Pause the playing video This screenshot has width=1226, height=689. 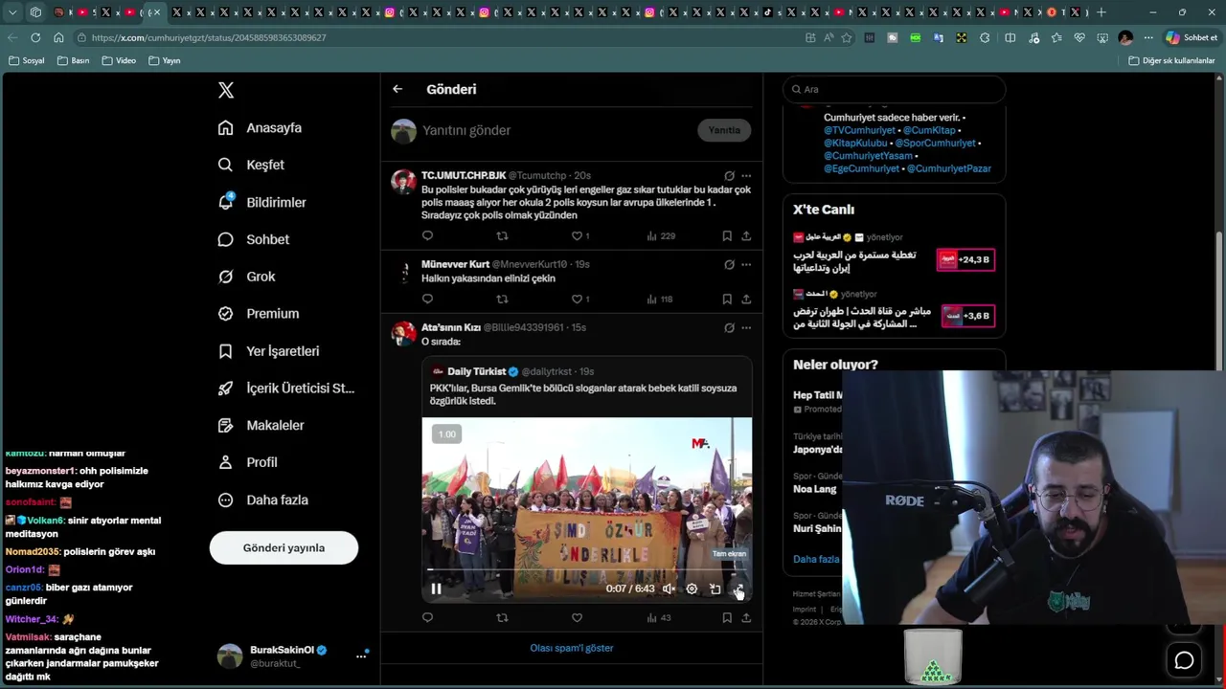pos(436,589)
